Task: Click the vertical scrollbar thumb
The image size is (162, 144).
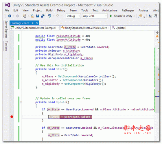Action: [157, 90]
